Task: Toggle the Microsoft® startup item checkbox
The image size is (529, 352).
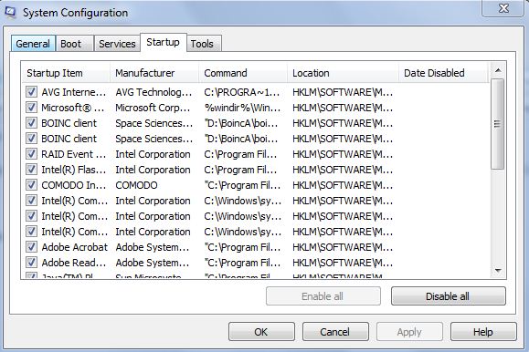Action: (31, 107)
